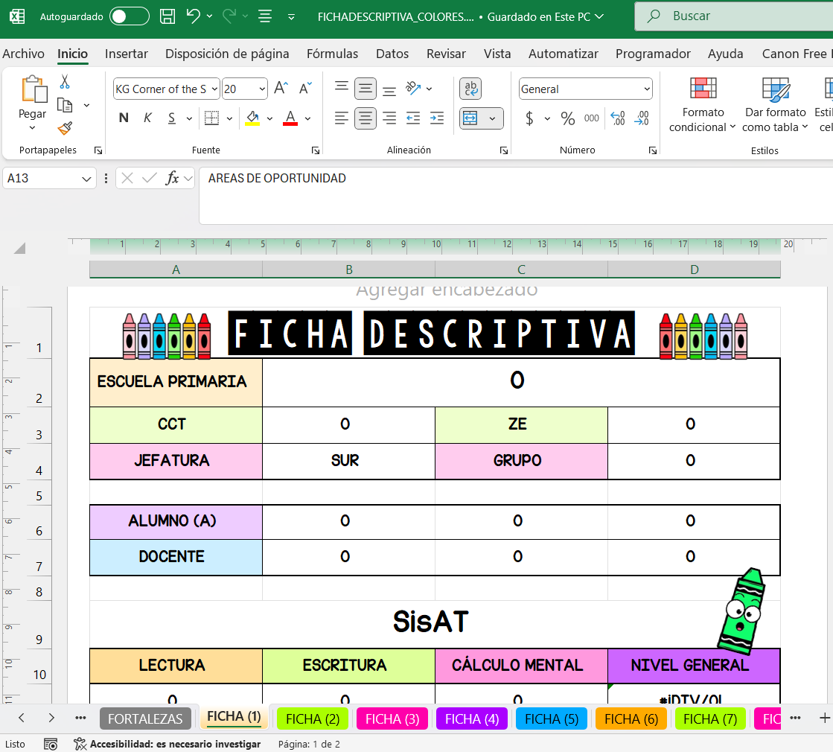Click the Redo arrow icon
833x752 pixels.
[229, 16]
